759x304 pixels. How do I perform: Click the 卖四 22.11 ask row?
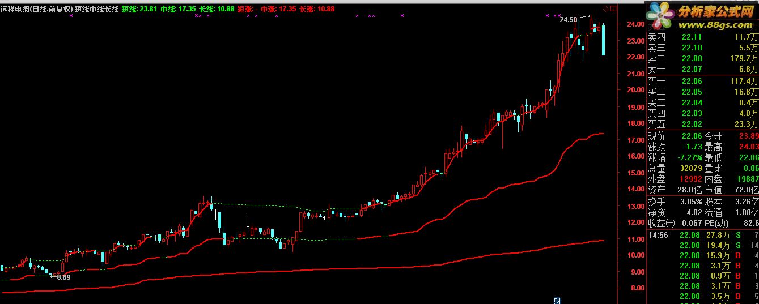pos(703,37)
